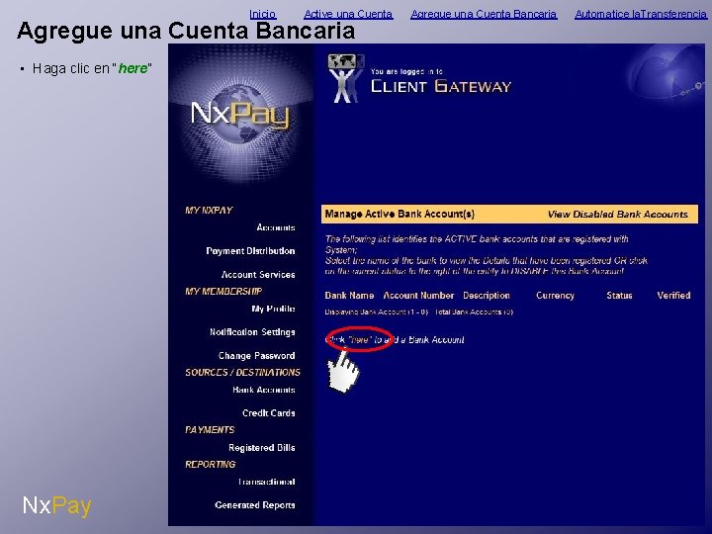Open Automatice la Transferencia link

point(641,14)
